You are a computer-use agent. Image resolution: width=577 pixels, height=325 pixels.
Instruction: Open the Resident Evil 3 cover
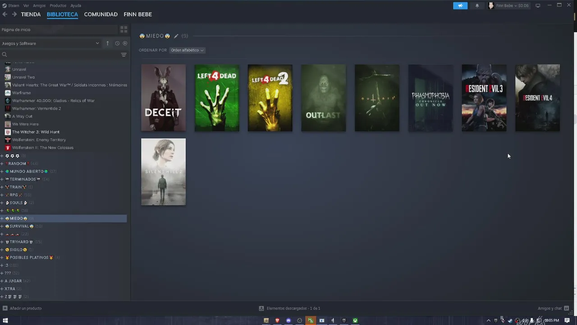click(x=484, y=97)
